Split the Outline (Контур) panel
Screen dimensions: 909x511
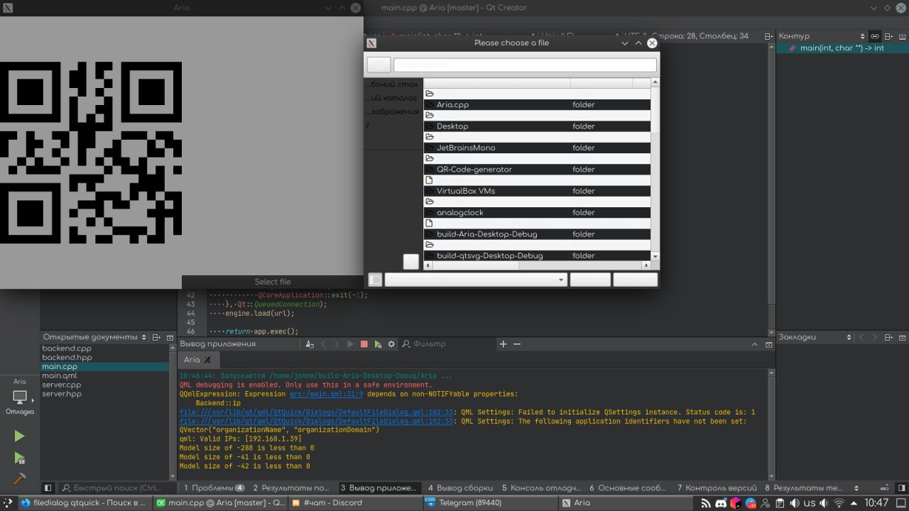tap(888, 36)
